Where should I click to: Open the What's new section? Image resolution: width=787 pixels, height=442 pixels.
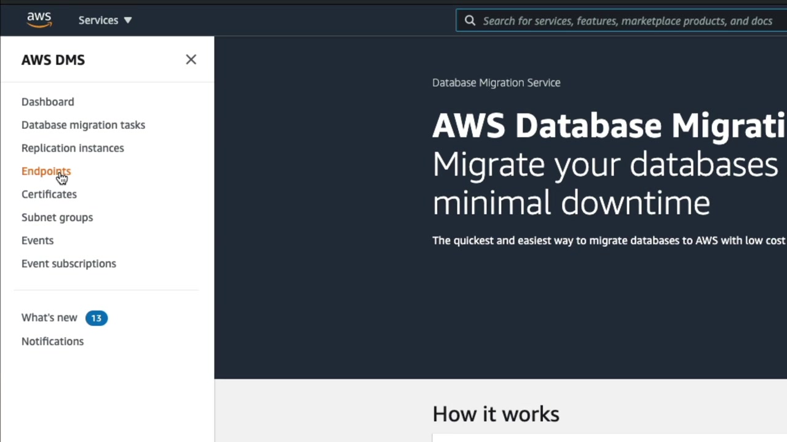pyautogui.click(x=49, y=317)
